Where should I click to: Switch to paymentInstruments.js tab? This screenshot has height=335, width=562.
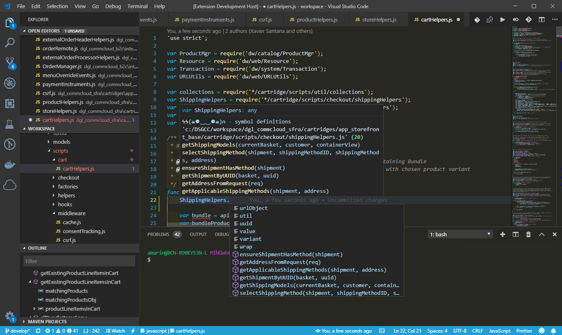pos(207,19)
